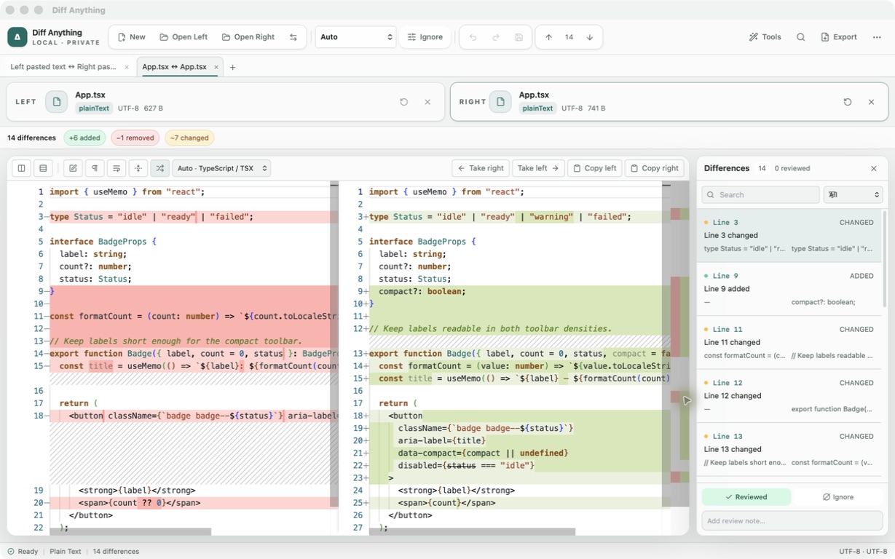The width and height of the screenshot is (895, 559).
Task: Click Take right button
Action: pyautogui.click(x=481, y=168)
